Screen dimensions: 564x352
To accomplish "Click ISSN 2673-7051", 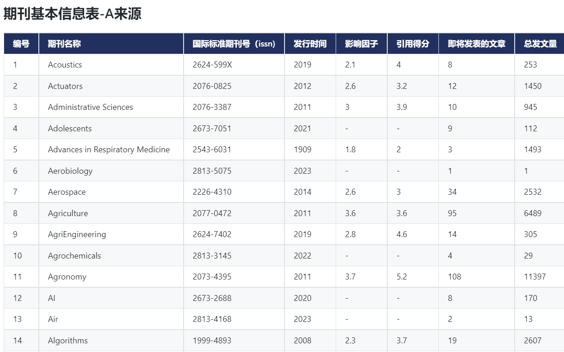I will click(x=212, y=129).
